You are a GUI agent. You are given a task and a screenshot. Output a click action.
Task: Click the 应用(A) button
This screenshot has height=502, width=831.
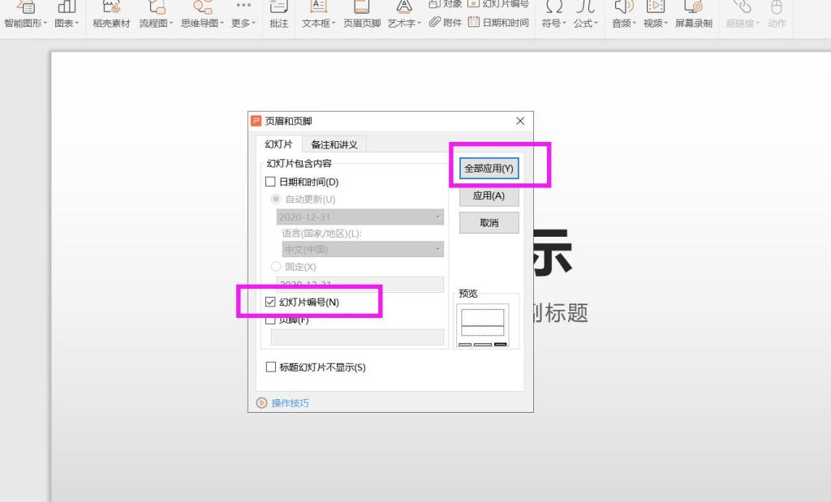[489, 196]
